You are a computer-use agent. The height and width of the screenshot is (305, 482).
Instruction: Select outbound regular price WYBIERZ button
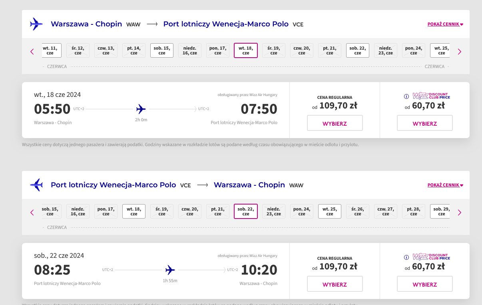(x=335, y=123)
